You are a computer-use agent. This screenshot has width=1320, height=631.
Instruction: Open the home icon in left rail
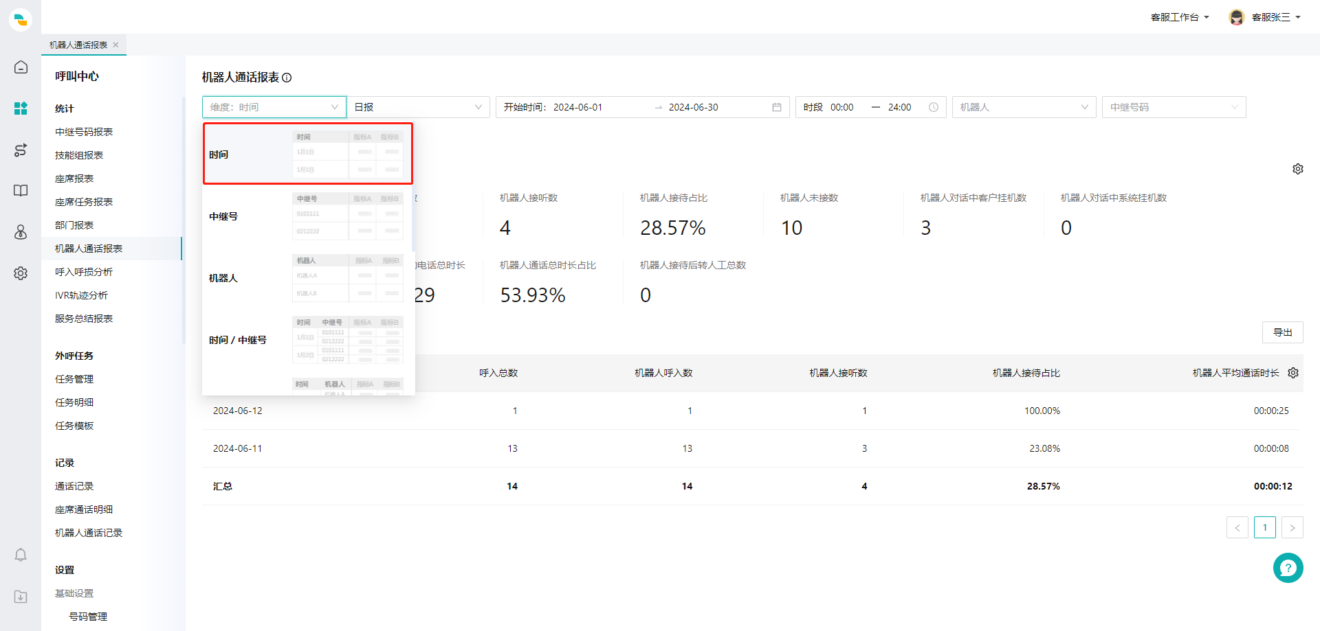coord(21,67)
